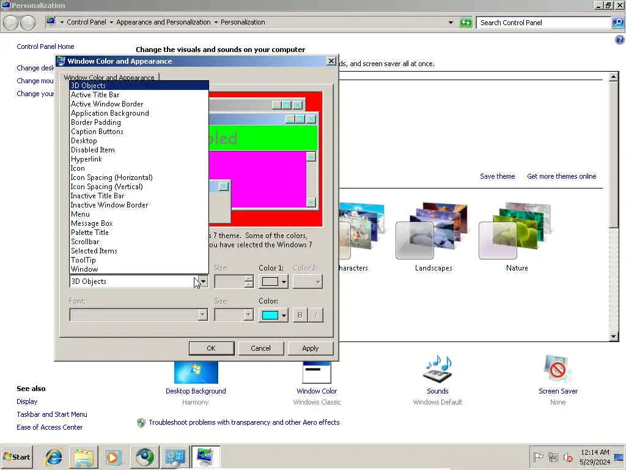This screenshot has height=470, width=626.
Task: Pick Icon Spacing (Horizontal)
Action: (139, 177)
